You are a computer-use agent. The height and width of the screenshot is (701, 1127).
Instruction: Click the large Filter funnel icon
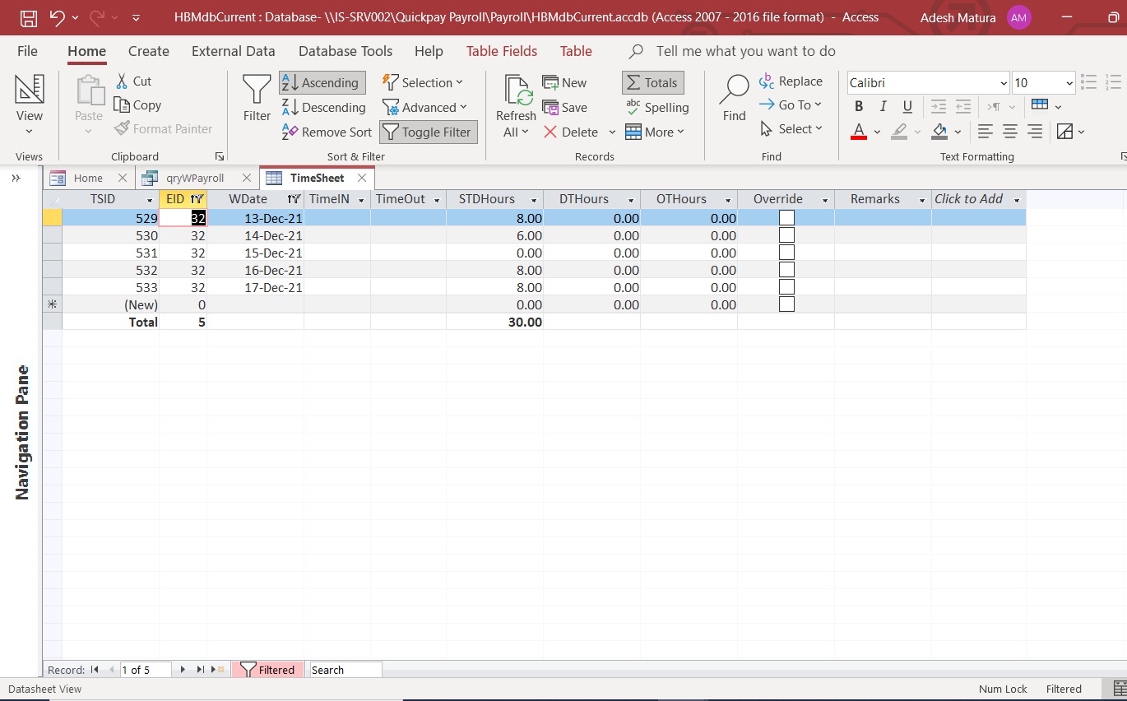click(x=257, y=99)
